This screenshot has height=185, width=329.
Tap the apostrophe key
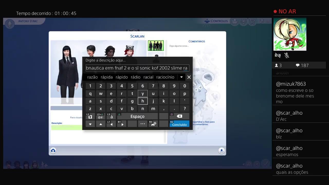point(185,101)
